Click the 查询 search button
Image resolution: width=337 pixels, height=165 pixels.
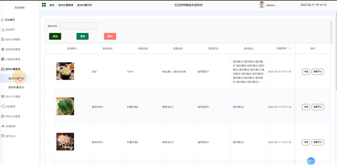(55, 37)
